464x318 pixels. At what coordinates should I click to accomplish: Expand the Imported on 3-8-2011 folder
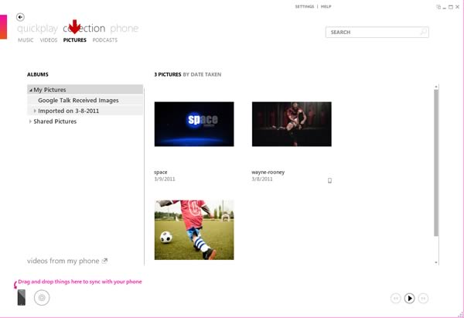click(35, 111)
